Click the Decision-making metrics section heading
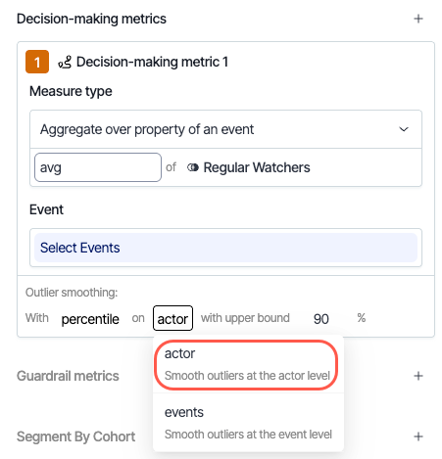Image resolution: width=442 pixels, height=459 pixels. [x=91, y=19]
